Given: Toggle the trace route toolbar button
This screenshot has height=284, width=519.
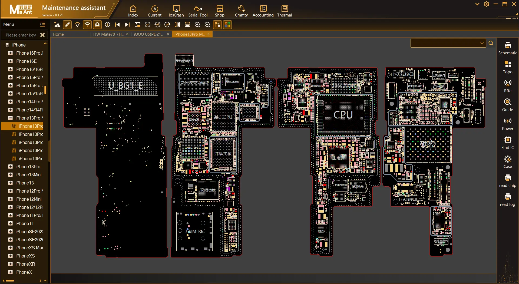Looking at the screenshot, I should [217, 25].
